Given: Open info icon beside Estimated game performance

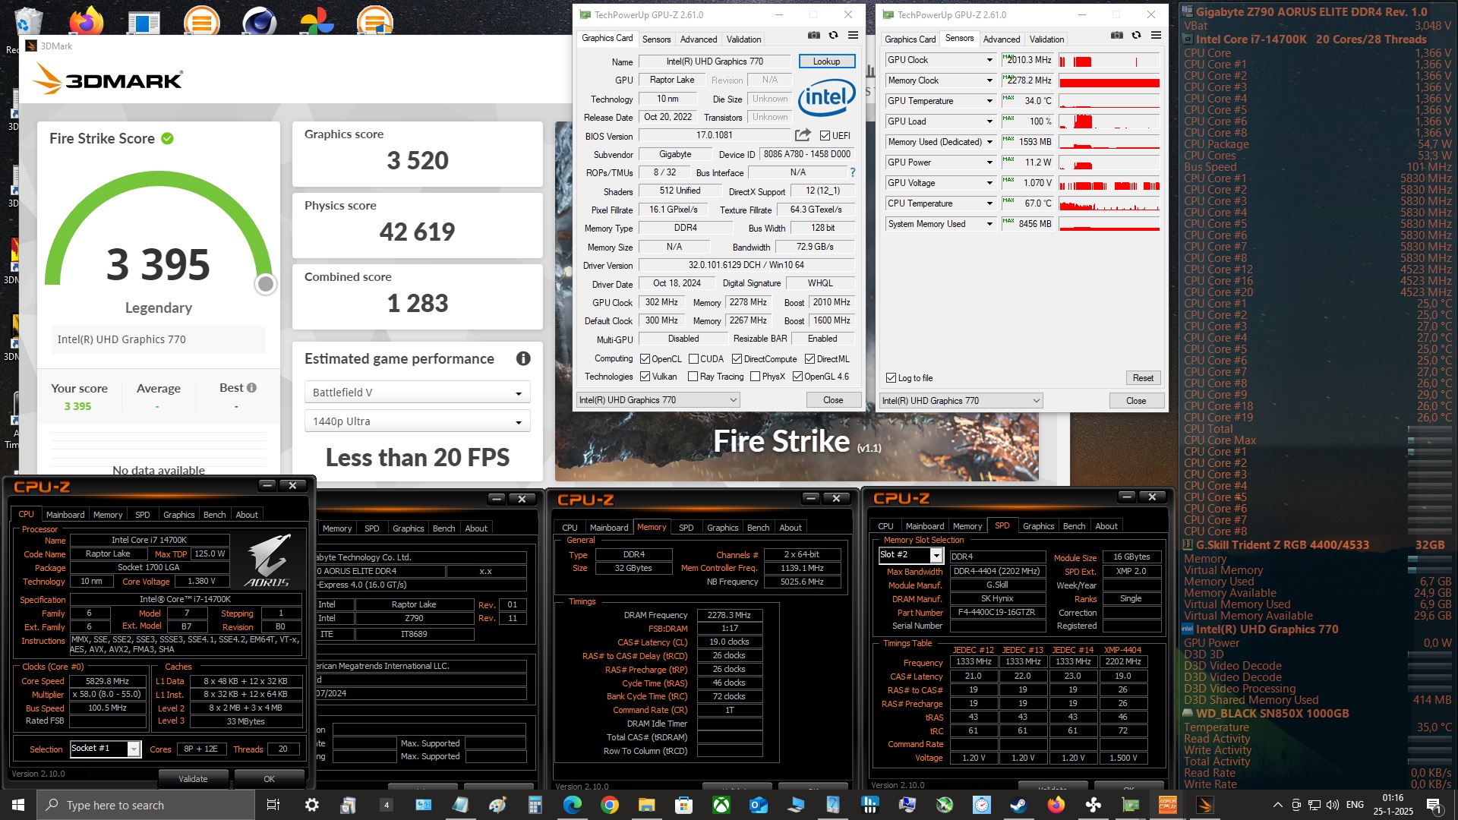Looking at the screenshot, I should (523, 358).
